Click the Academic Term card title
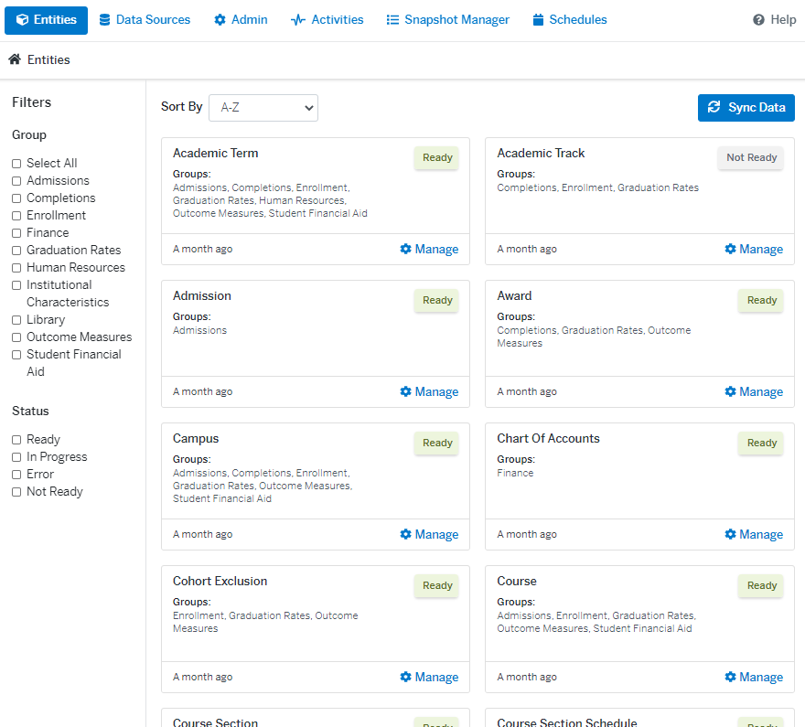This screenshot has height=727, width=805. tap(216, 154)
